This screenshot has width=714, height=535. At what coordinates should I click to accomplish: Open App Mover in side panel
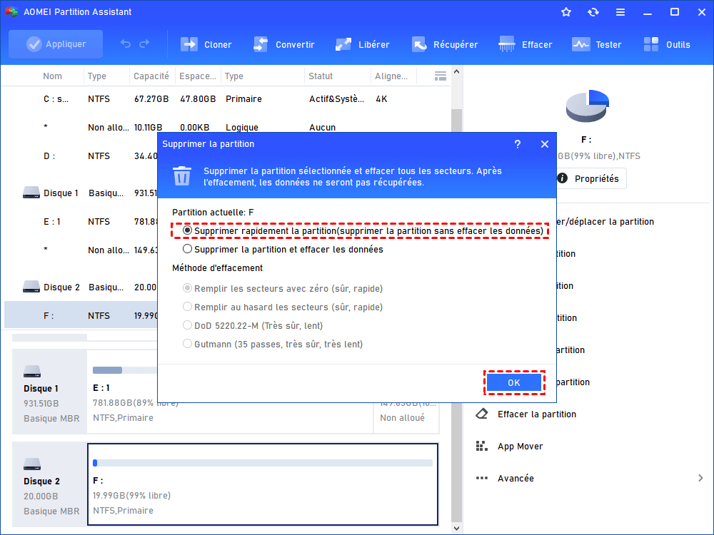point(520,447)
